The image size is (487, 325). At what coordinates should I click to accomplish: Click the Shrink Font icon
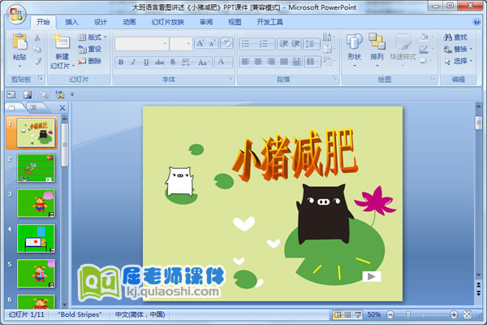coord(212,43)
